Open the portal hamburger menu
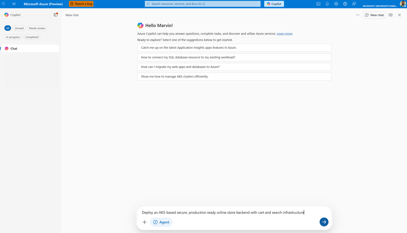Image resolution: width=407 pixels, height=233 pixels. tap(14, 4)
